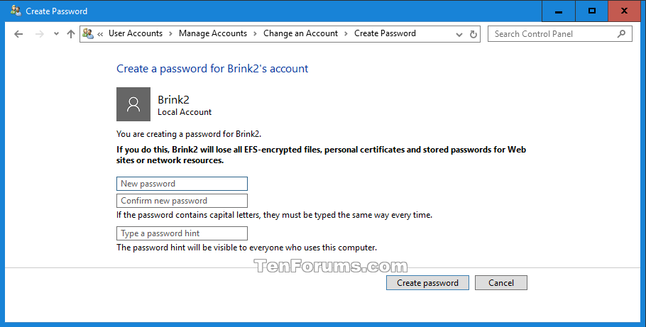
Task: Focus the New password field
Action: [x=182, y=184]
